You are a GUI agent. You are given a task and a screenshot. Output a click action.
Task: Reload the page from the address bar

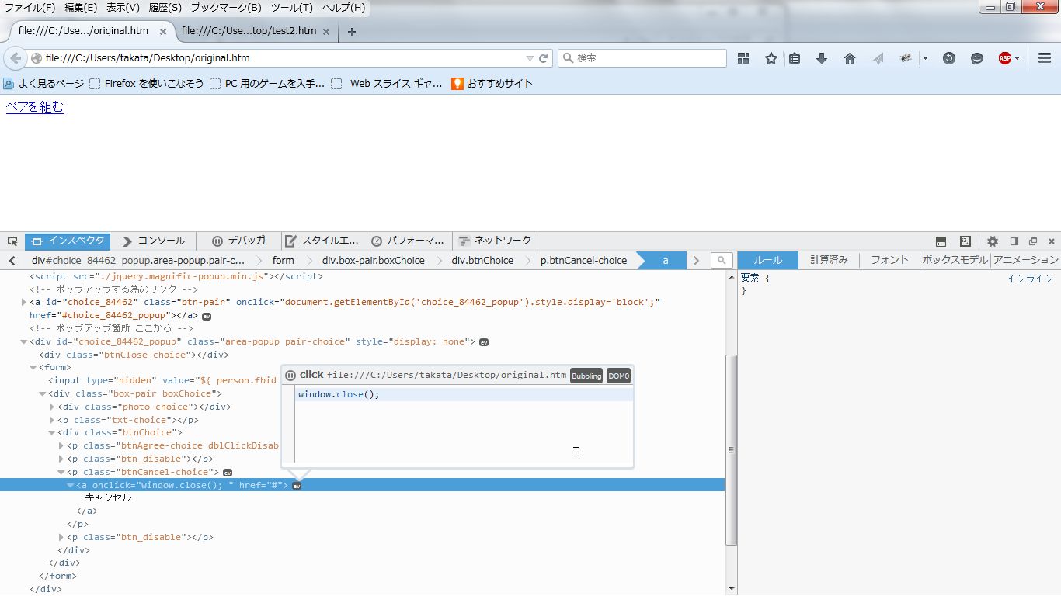[x=544, y=58]
